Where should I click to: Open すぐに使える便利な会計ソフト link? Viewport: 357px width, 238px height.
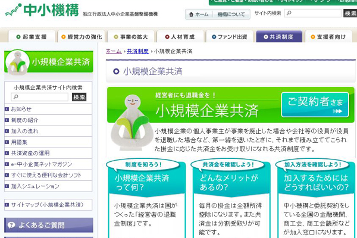coord(48,175)
